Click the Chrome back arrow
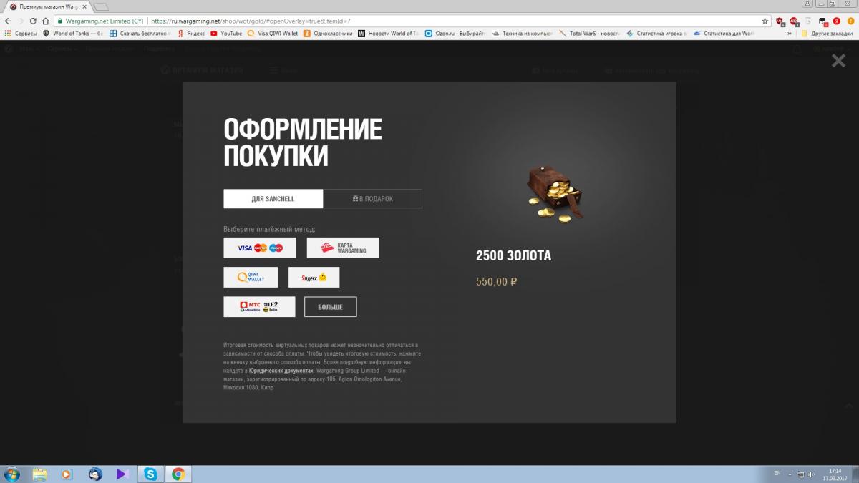This screenshot has width=859, height=483. click(7, 21)
